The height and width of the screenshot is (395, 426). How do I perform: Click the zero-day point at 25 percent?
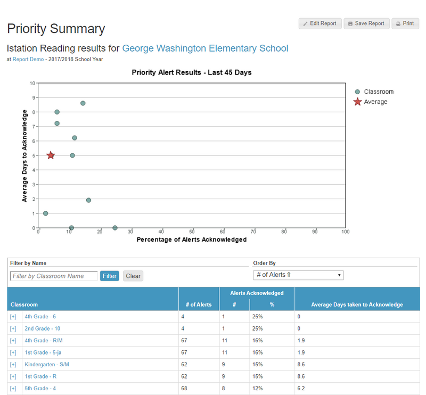pos(115,228)
